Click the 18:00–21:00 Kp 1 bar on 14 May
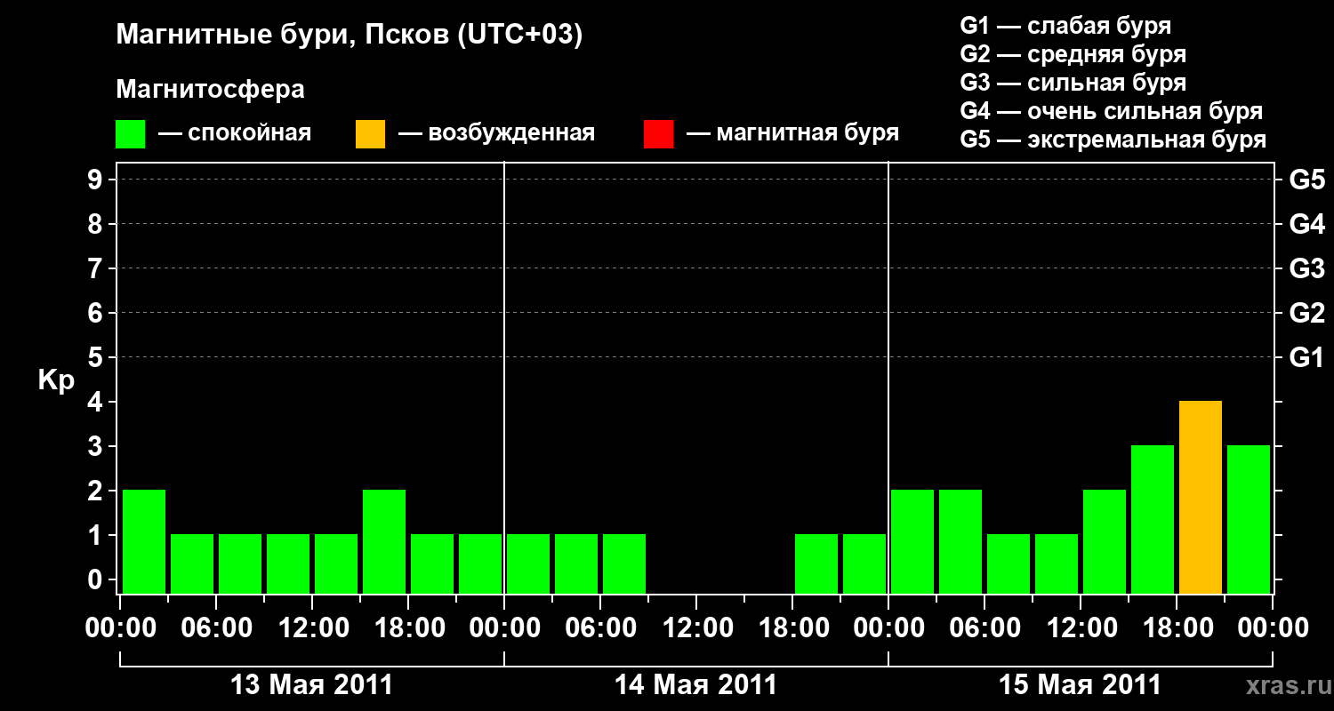The image size is (1334, 711). point(816,563)
